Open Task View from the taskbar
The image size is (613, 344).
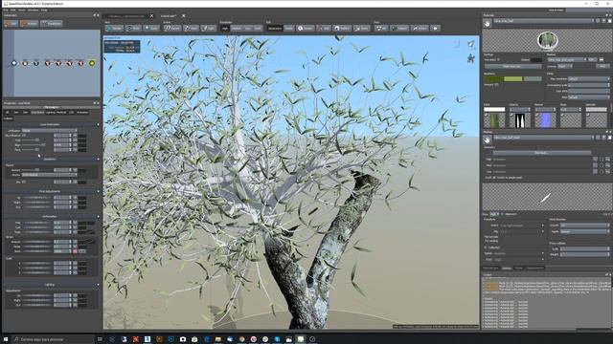(x=100, y=339)
